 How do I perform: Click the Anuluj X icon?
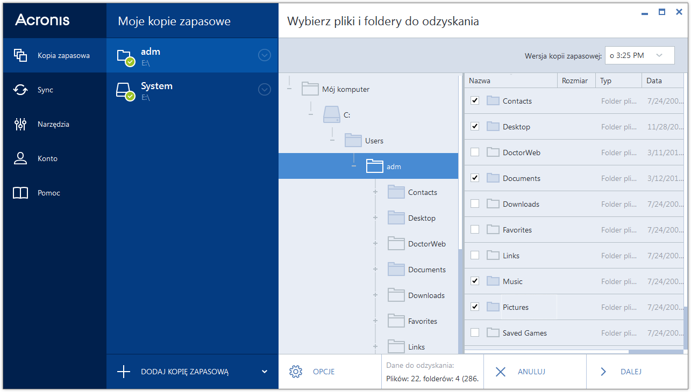(x=501, y=372)
